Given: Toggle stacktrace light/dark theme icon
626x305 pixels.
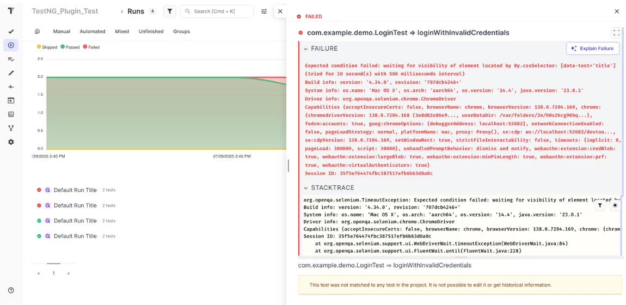Looking at the screenshot, I should tap(615, 205).
